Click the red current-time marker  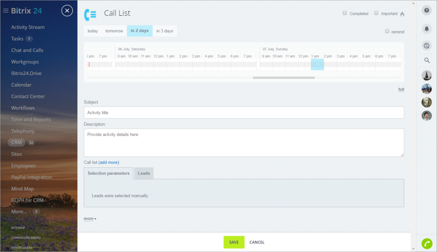tap(89, 64)
